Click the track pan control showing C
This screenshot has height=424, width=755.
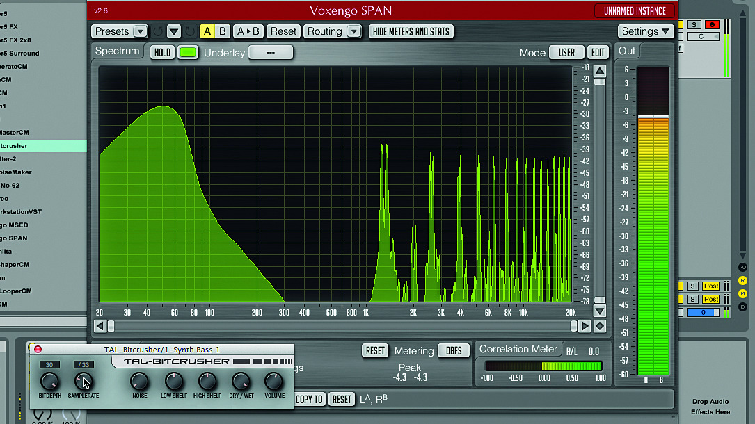(703, 37)
